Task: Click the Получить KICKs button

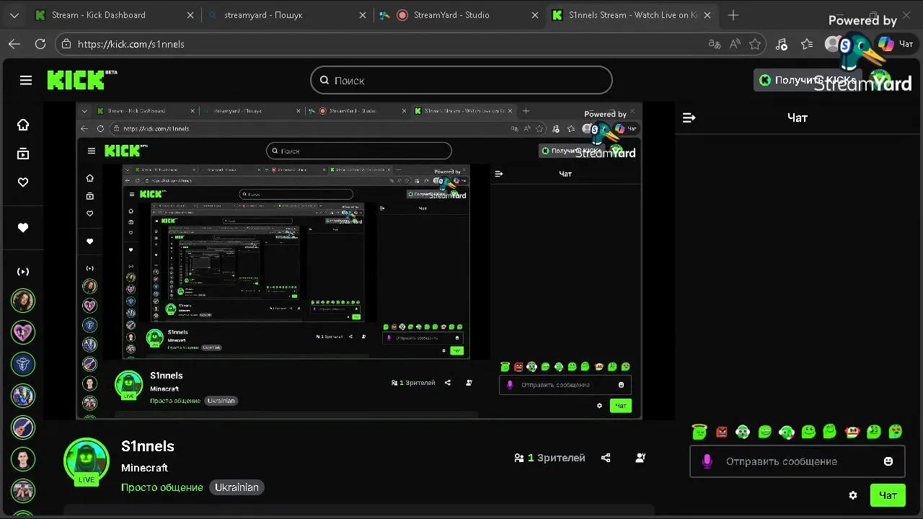Action: click(x=806, y=80)
